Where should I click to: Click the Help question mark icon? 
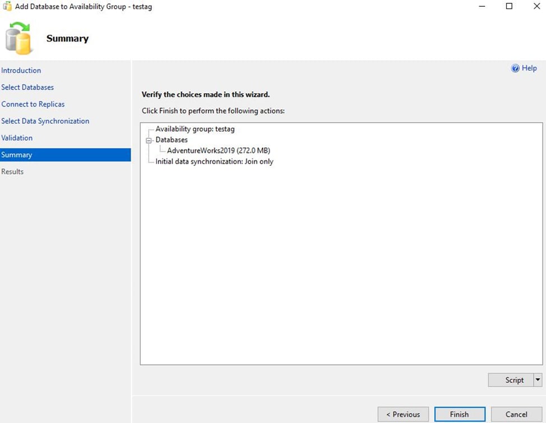515,68
